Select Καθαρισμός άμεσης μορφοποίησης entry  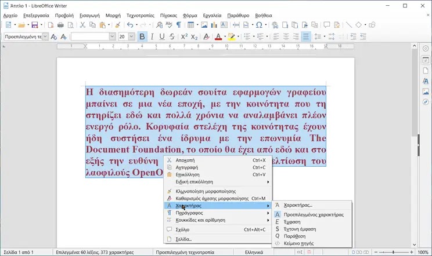coord(218,198)
